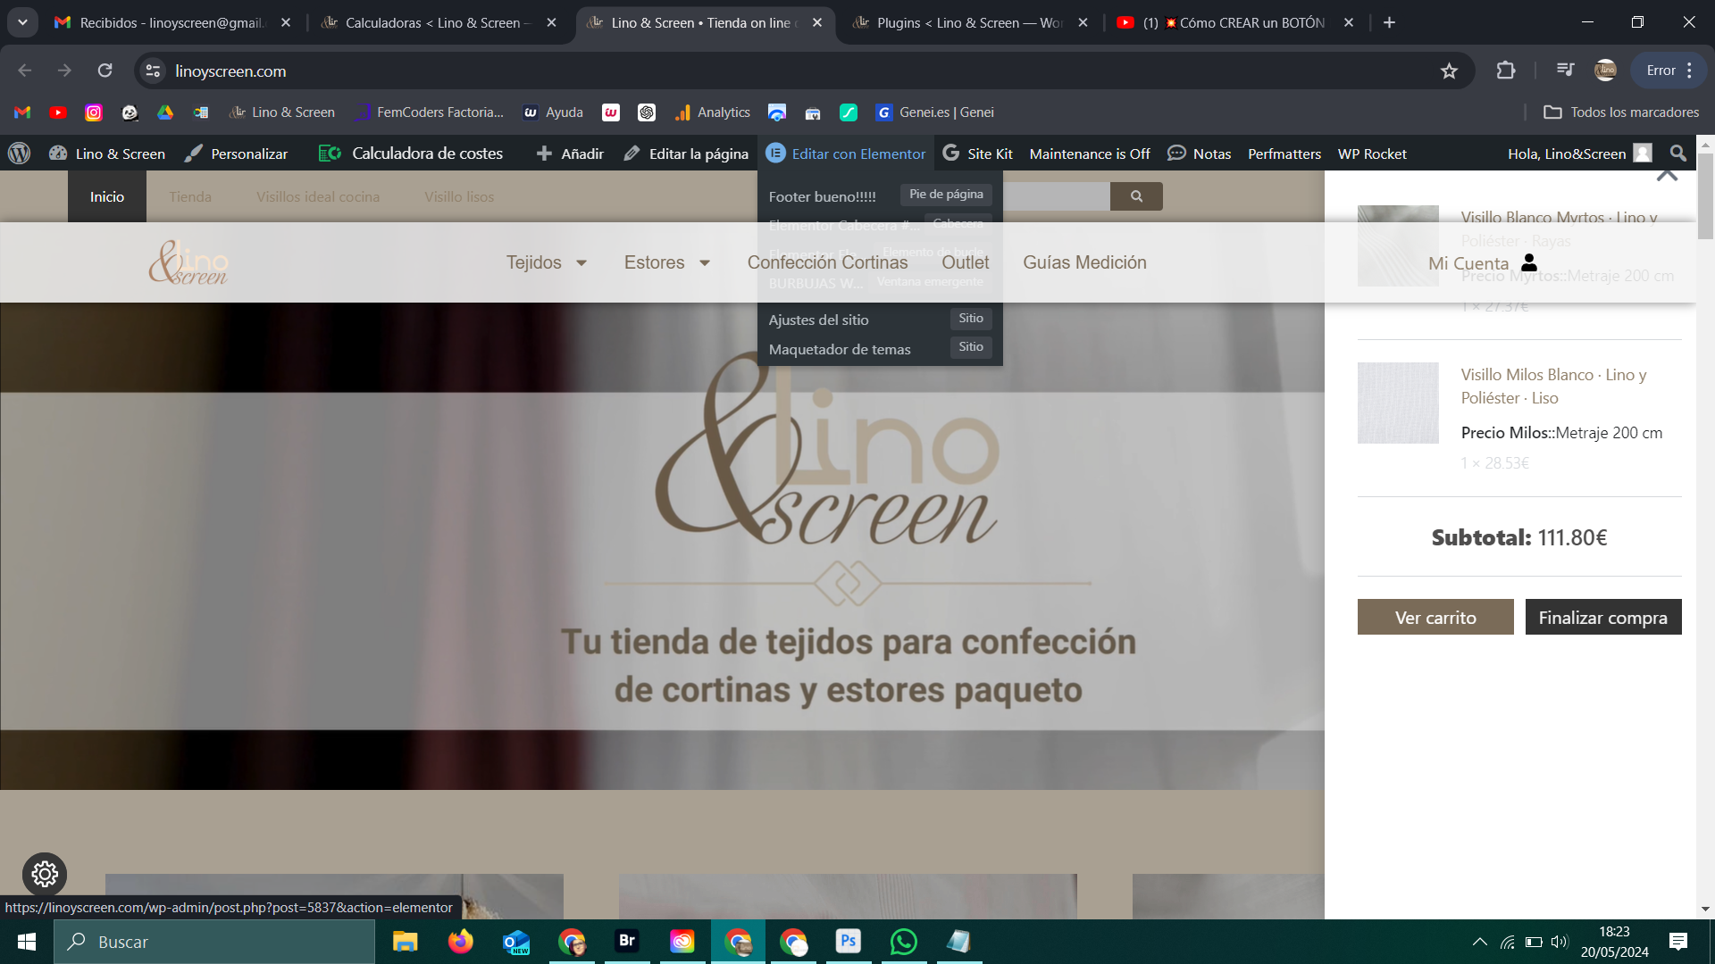Click the site search magnifier button
This screenshot has width=1715, height=964.
(x=1136, y=196)
